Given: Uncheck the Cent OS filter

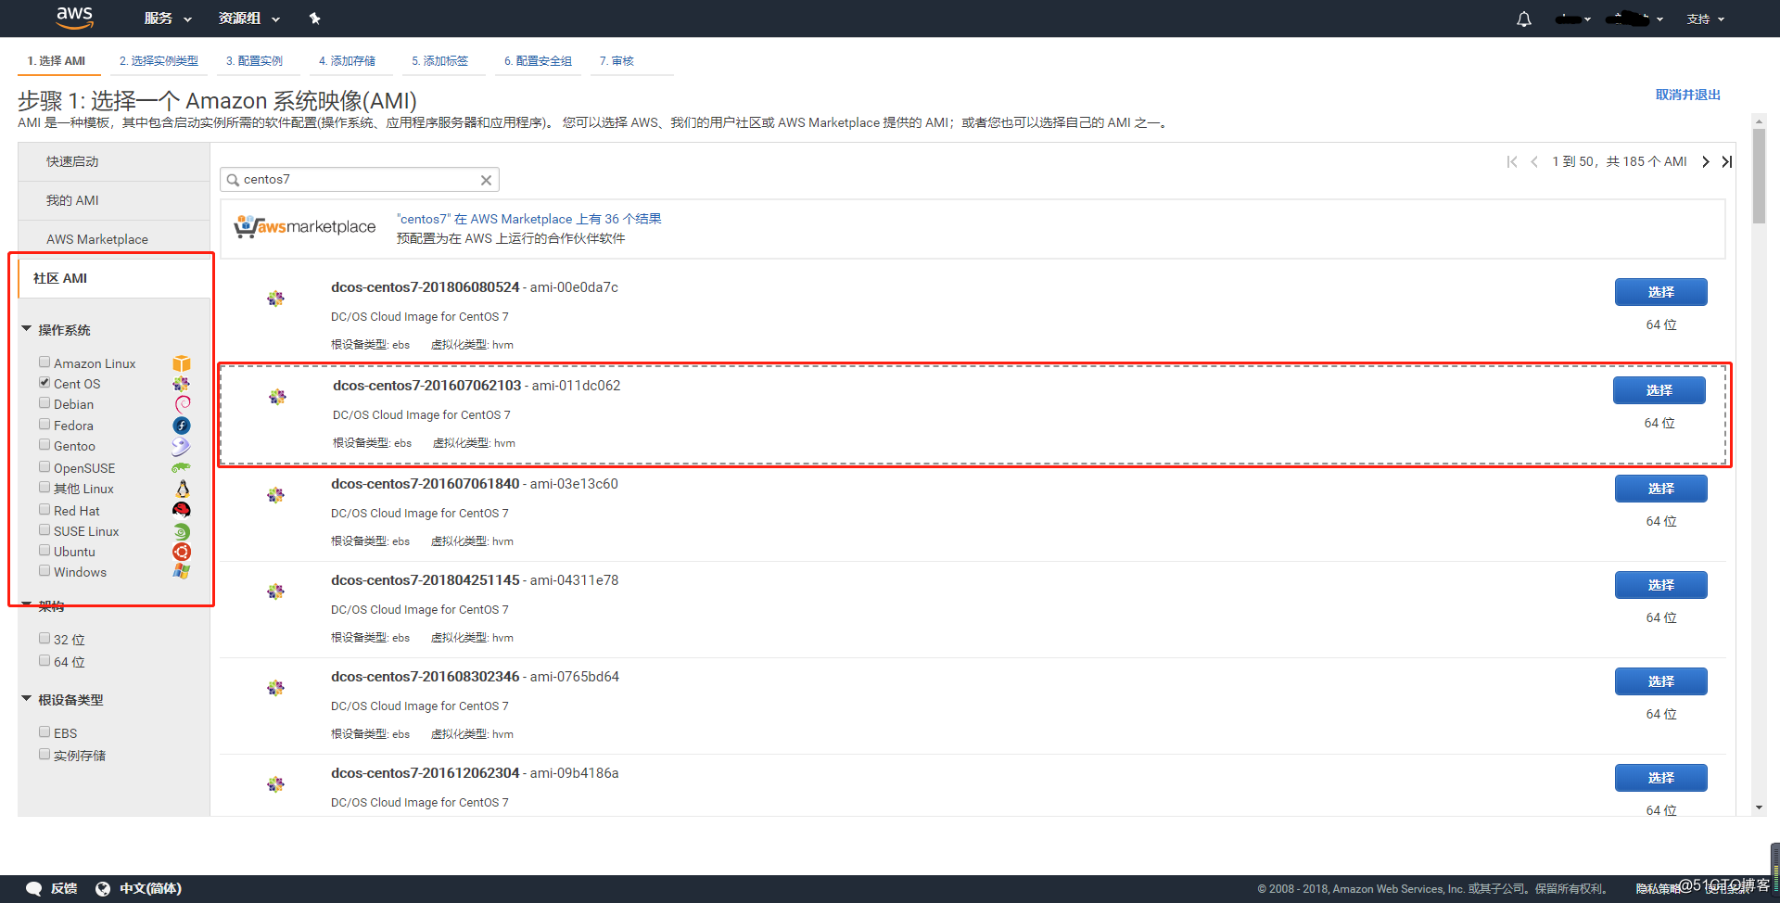Looking at the screenshot, I should (44, 383).
